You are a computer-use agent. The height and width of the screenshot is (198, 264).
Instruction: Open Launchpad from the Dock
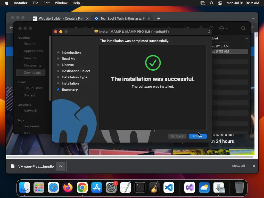coord(39,187)
